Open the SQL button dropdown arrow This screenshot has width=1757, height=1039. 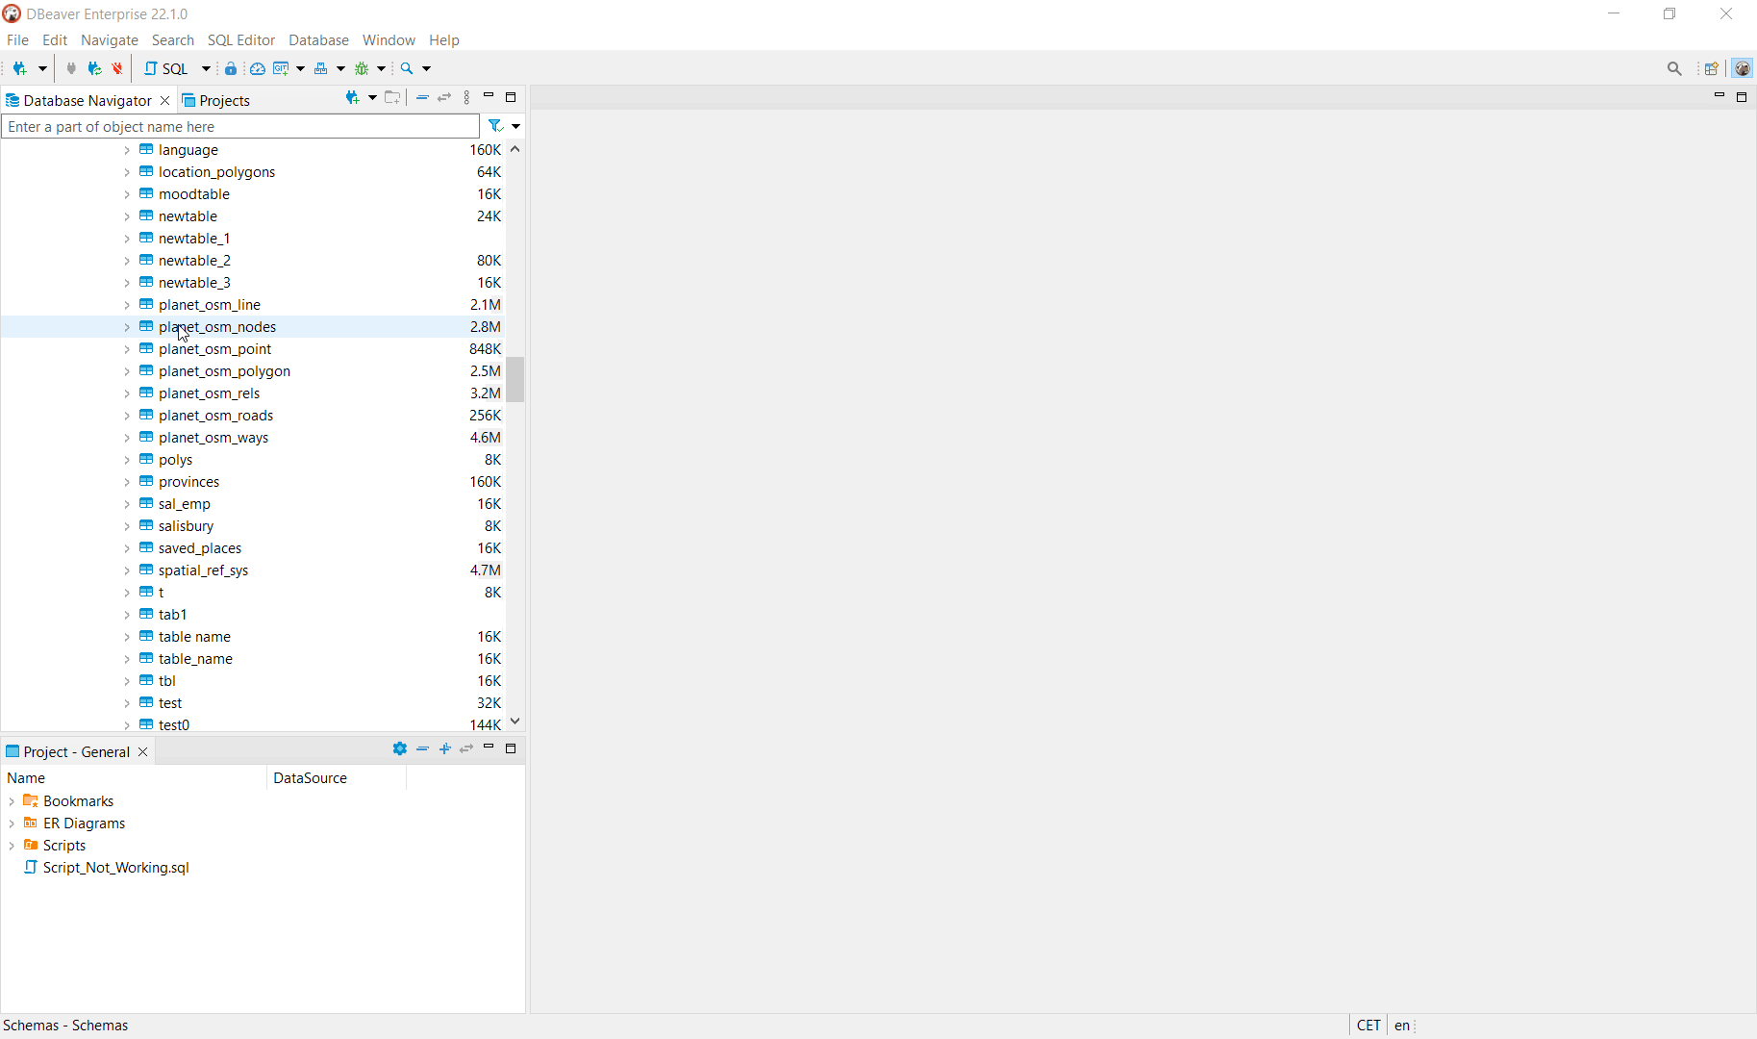(x=206, y=68)
